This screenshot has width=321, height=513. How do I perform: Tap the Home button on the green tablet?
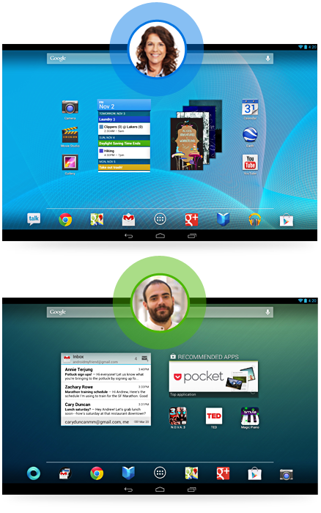(x=160, y=490)
